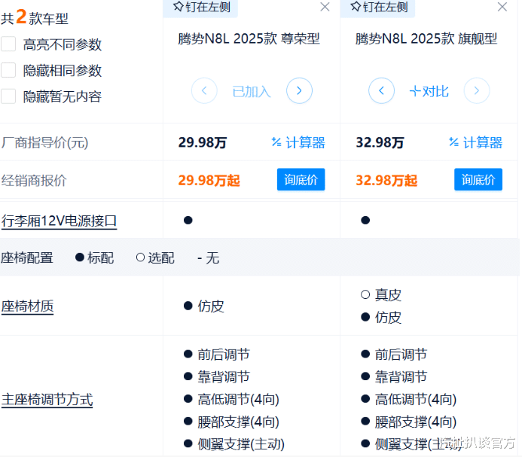
Task: Open 座椅材质 parameter link
Action: coord(27,306)
